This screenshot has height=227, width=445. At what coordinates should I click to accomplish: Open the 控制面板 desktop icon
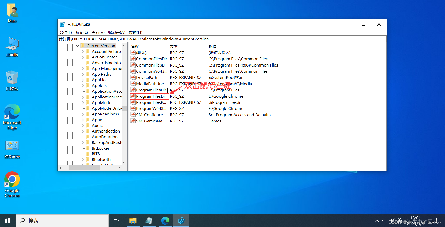[12, 149]
